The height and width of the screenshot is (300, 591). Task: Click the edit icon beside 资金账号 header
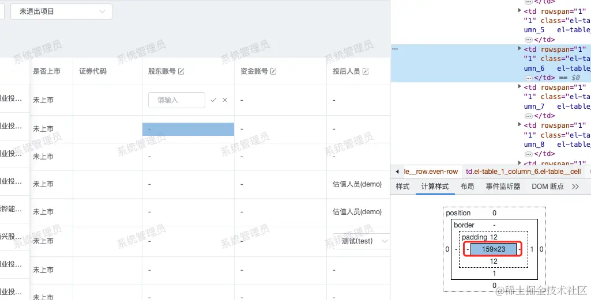click(273, 71)
